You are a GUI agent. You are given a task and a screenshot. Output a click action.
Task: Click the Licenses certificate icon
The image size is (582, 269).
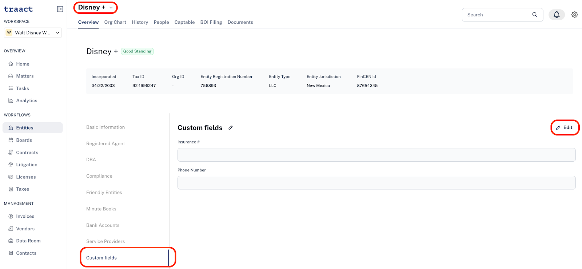(11, 177)
